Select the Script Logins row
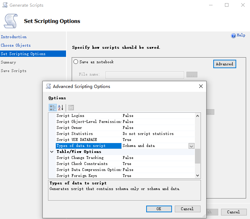250x219 pixels. click(x=125, y=116)
